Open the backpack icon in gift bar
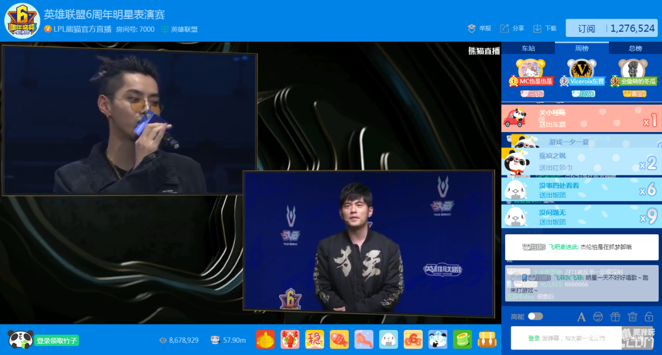The width and height of the screenshot is (662, 355). (487, 339)
